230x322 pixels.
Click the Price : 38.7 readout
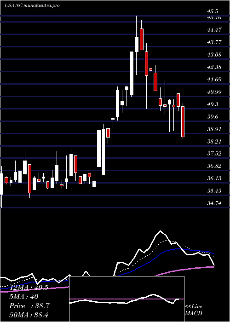tap(29, 306)
